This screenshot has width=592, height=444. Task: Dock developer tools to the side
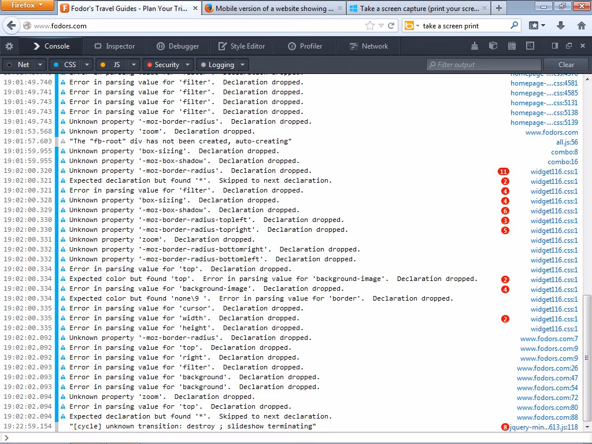coord(554,46)
